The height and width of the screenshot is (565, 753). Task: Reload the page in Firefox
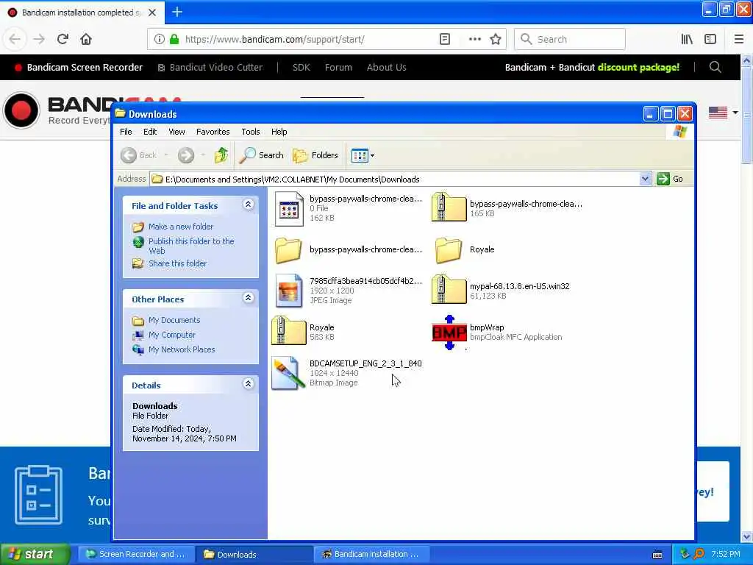coord(63,39)
